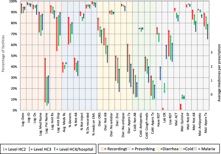The width and height of the screenshot is (221, 154).
Task: Click the 'Percentage of facilities' axis title
Action: coord(3,53)
